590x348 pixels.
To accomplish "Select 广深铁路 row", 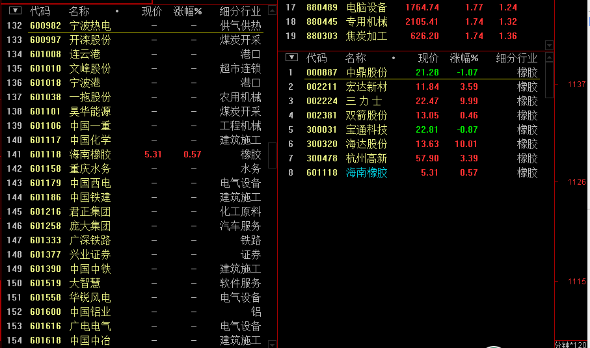I will coord(135,240).
